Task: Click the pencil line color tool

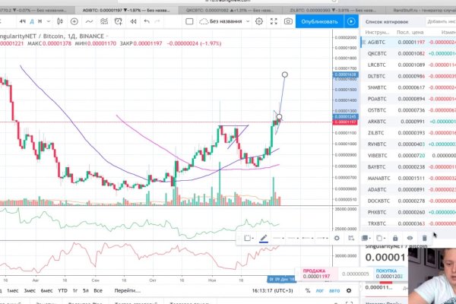Action: point(264,238)
